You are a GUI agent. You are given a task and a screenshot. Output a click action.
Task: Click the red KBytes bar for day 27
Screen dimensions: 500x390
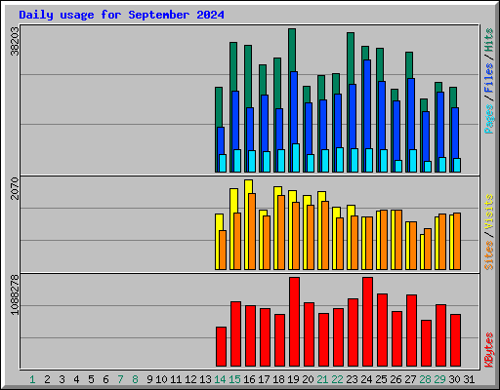coord(411,331)
